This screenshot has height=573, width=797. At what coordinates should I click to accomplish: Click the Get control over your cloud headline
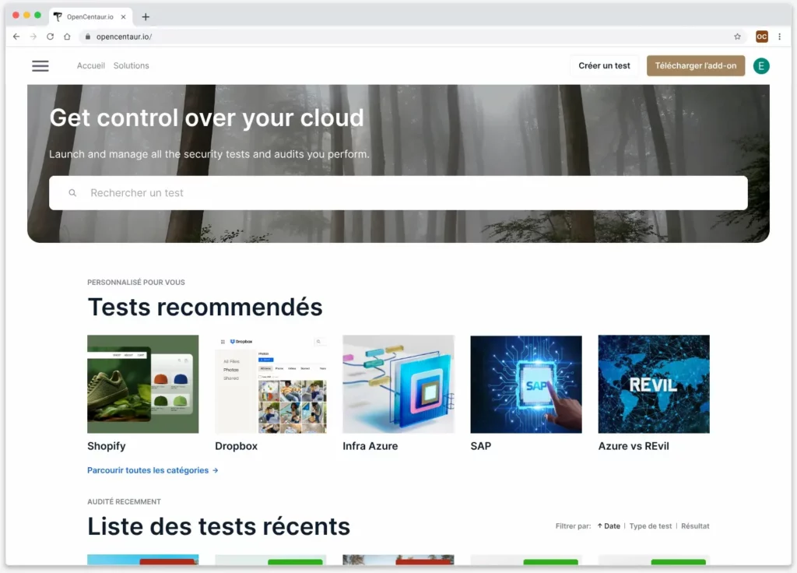click(206, 118)
